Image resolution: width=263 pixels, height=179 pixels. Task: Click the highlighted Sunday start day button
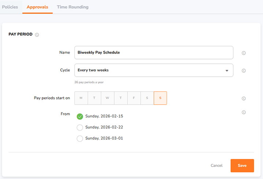(x=160, y=98)
